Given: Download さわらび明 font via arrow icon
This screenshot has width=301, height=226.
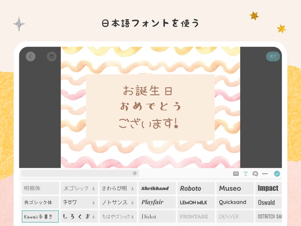Looking at the screenshot, I should coord(132,188).
